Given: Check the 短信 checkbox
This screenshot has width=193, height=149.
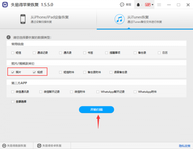Looking at the screenshot, I should (x=13, y=53).
